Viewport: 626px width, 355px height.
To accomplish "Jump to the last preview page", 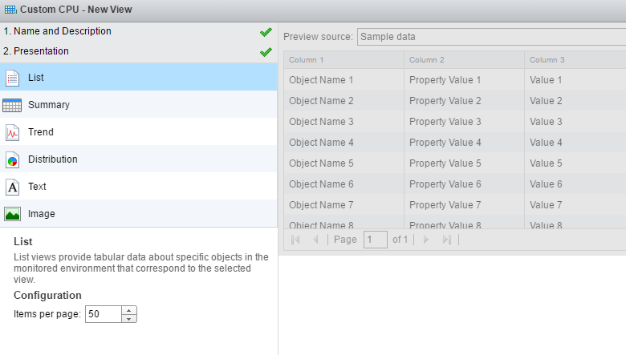I will pyautogui.click(x=447, y=240).
